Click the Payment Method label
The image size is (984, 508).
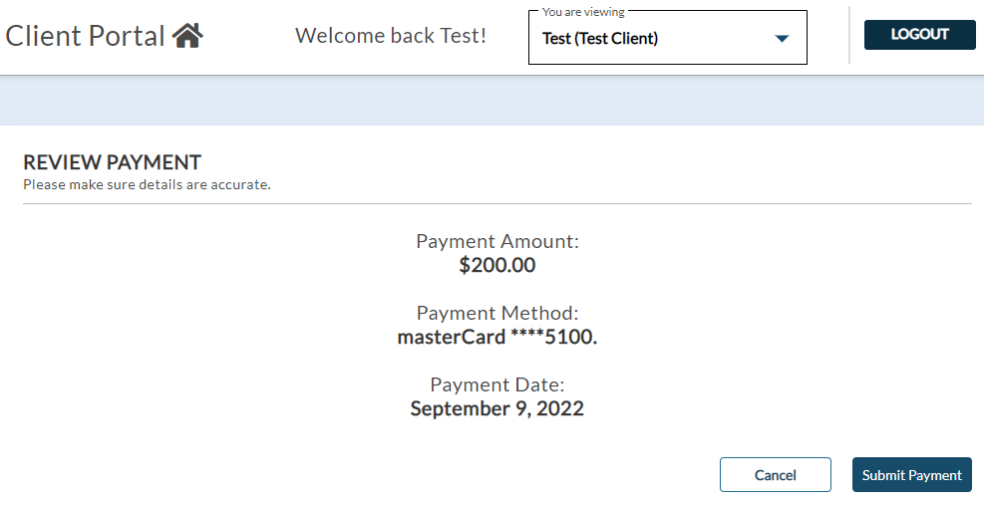coord(496,313)
